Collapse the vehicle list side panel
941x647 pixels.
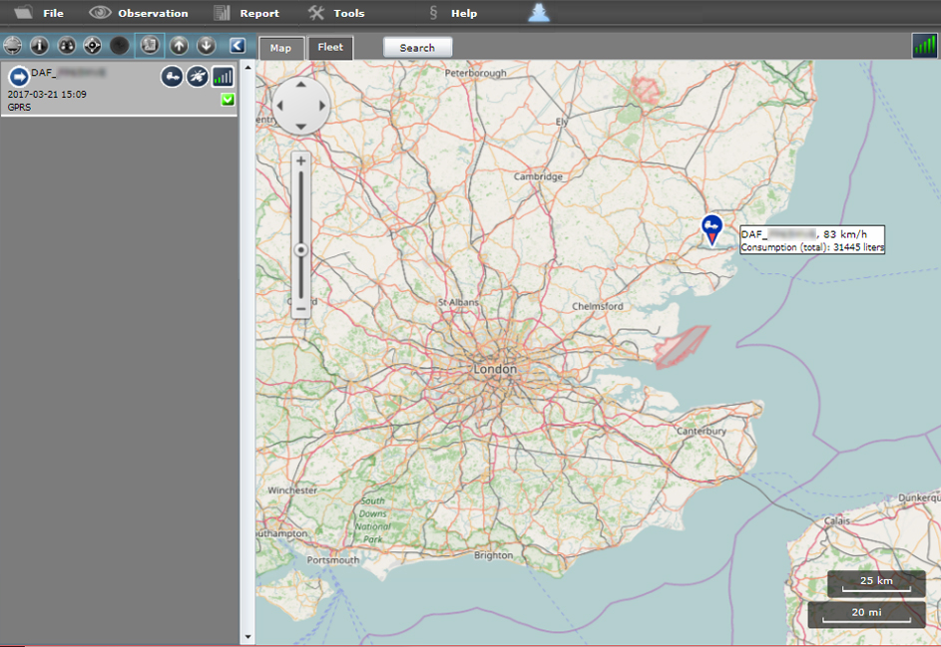point(237,46)
